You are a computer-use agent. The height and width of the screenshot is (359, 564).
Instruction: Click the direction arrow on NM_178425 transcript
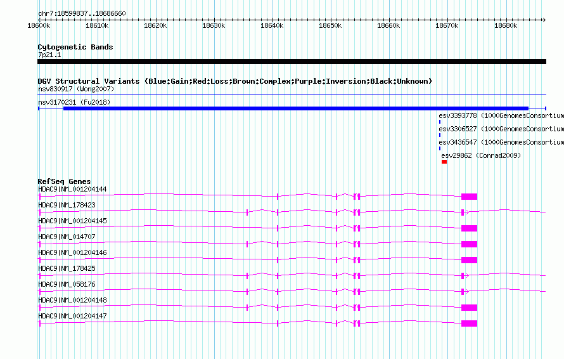tap(467, 276)
